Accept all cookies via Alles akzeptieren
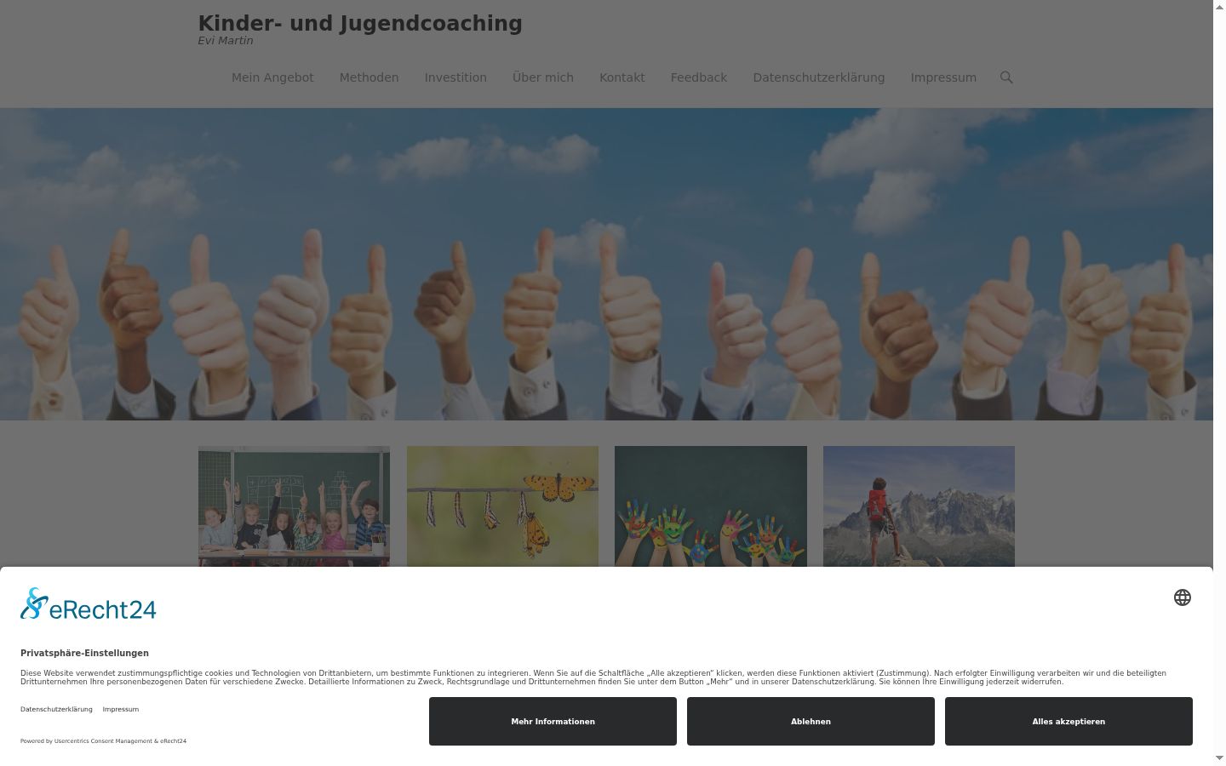The width and height of the screenshot is (1226, 766). coord(1068,721)
